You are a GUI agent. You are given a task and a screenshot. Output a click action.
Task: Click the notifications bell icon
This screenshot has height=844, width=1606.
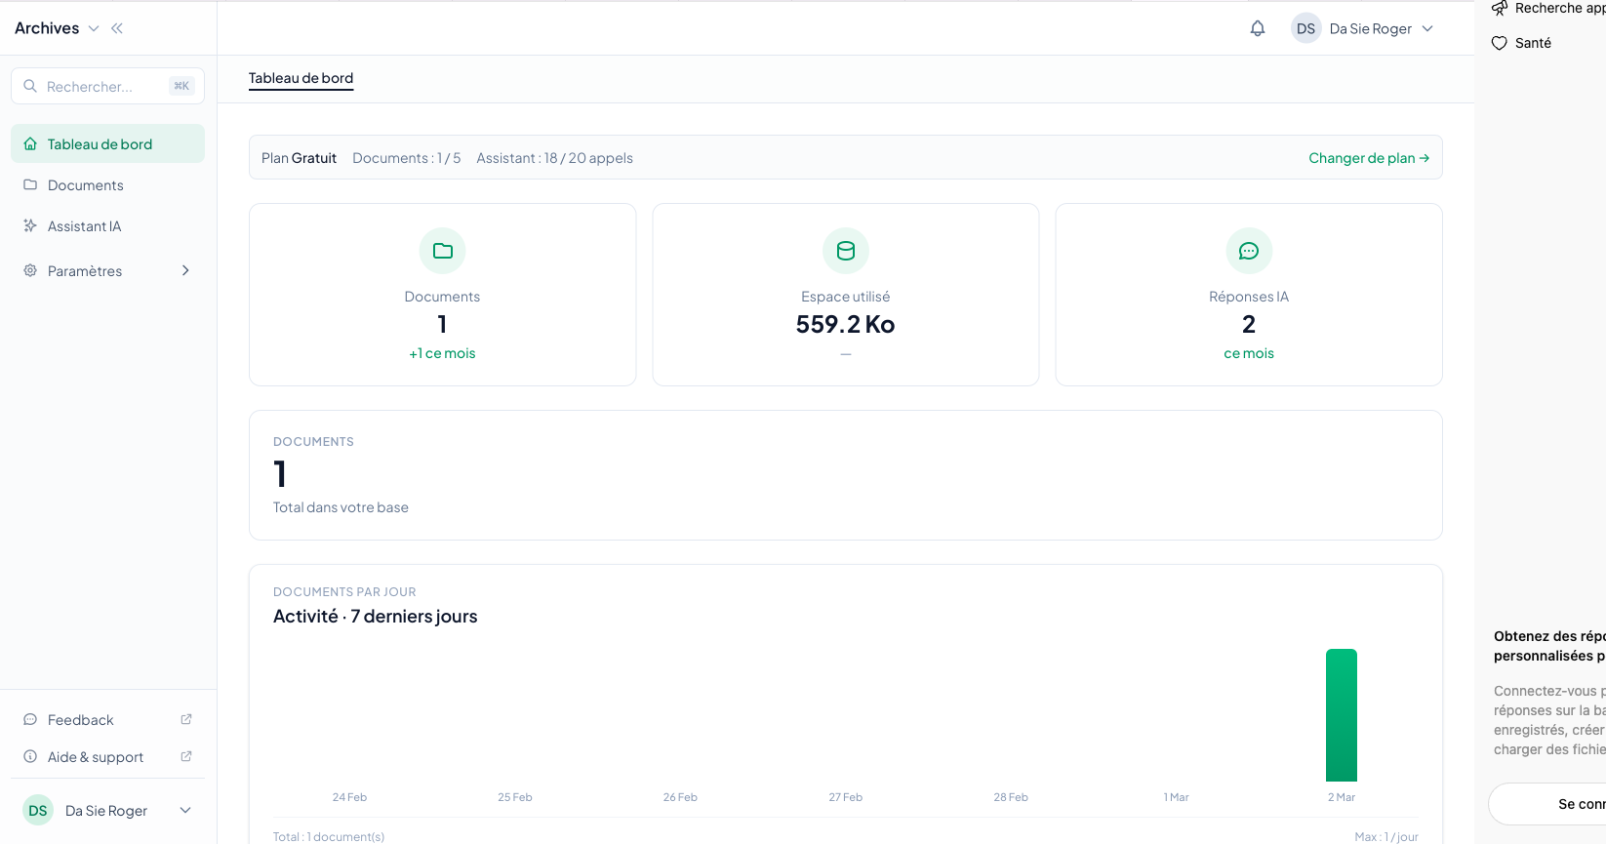pos(1258,28)
